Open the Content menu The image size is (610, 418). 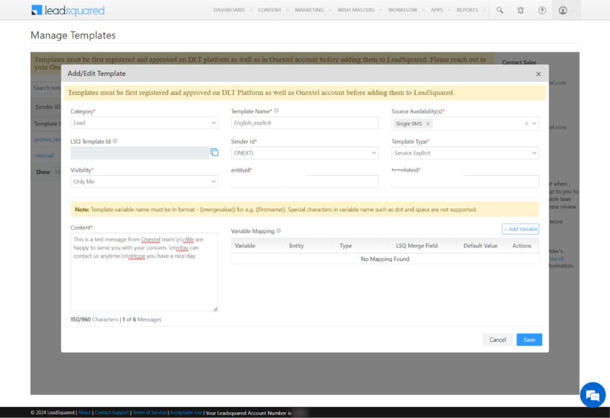(270, 10)
